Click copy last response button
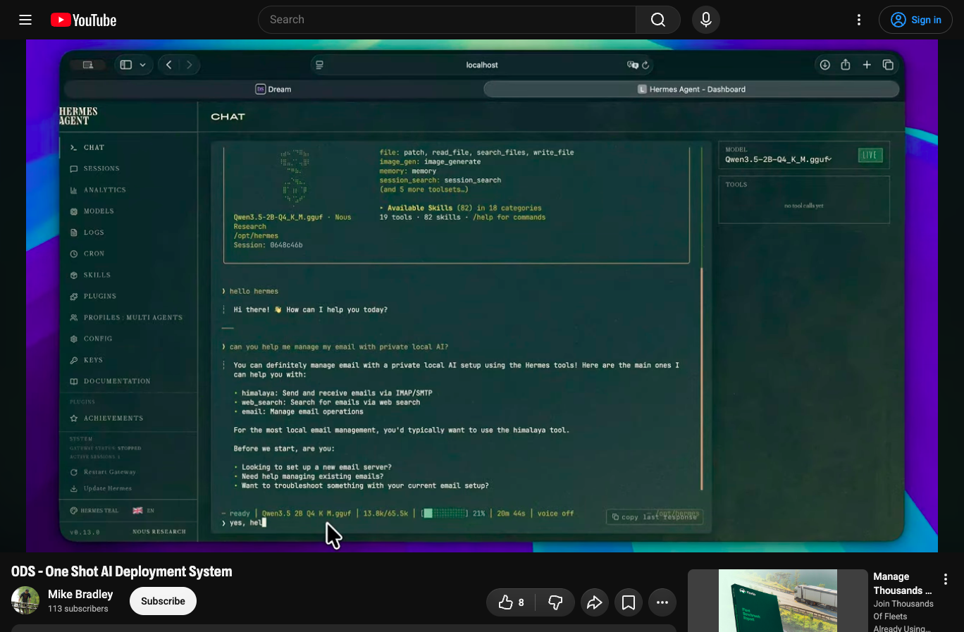 click(x=655, y=517)
